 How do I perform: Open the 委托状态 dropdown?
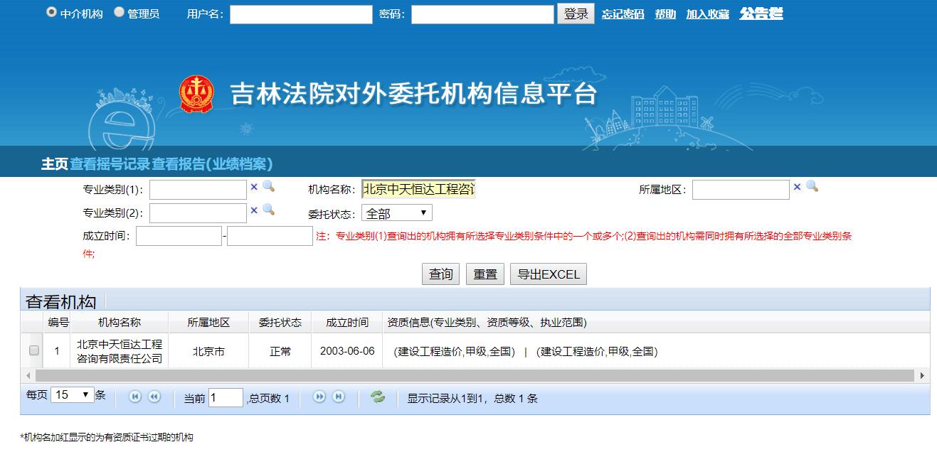[x=396, y=213]
